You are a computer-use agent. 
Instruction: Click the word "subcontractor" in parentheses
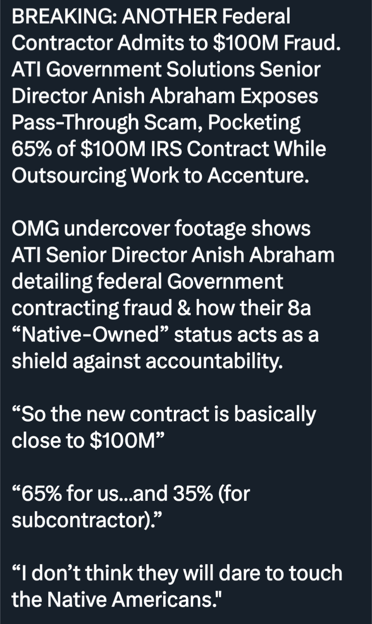[79, 520]
